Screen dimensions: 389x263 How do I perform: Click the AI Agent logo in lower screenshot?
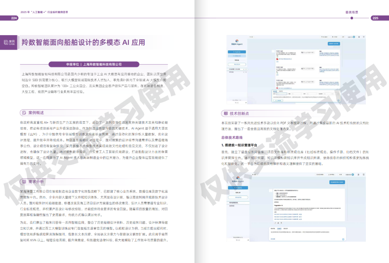click(238, 179)
